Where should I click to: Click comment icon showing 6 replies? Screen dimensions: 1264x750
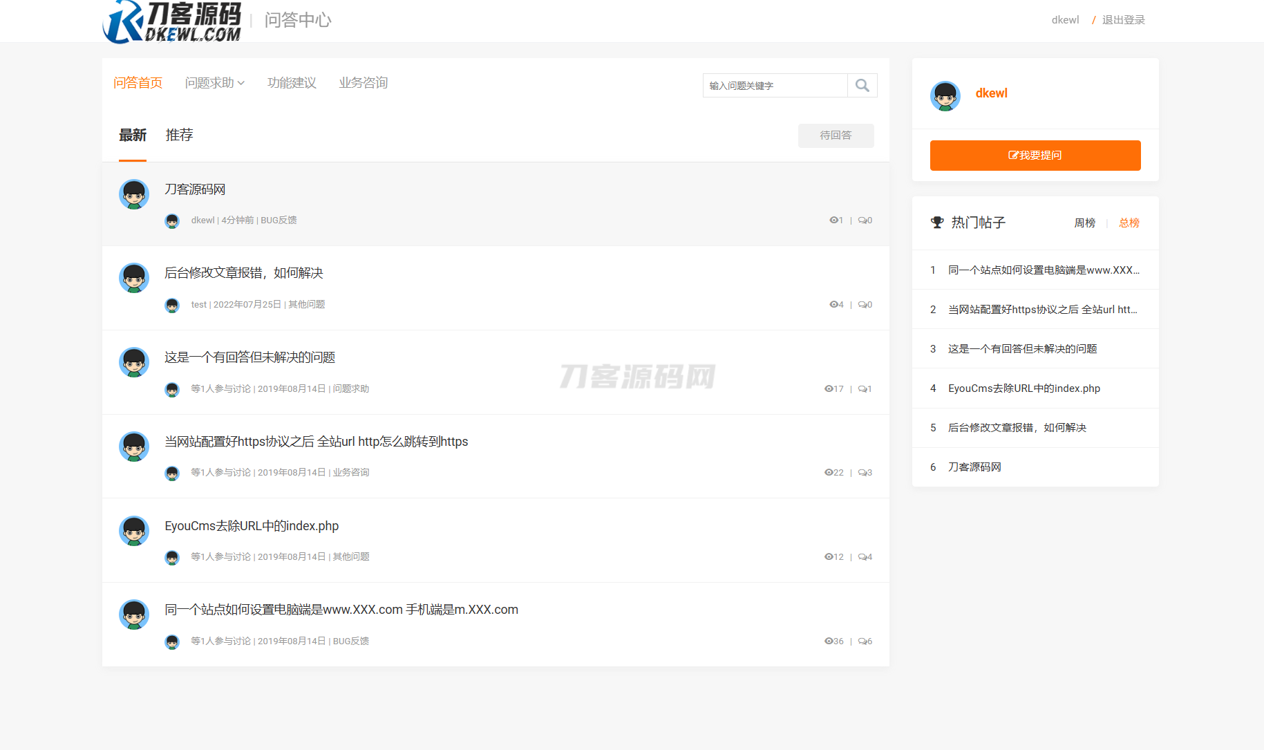862,641
